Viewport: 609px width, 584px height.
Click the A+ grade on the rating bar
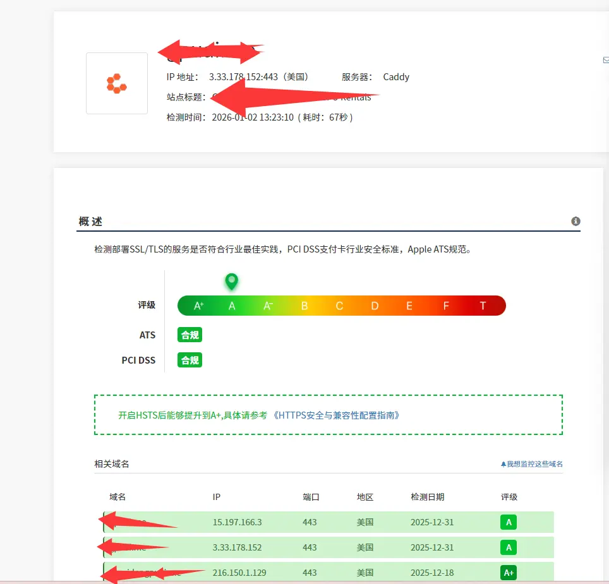[x=199, y=306]
